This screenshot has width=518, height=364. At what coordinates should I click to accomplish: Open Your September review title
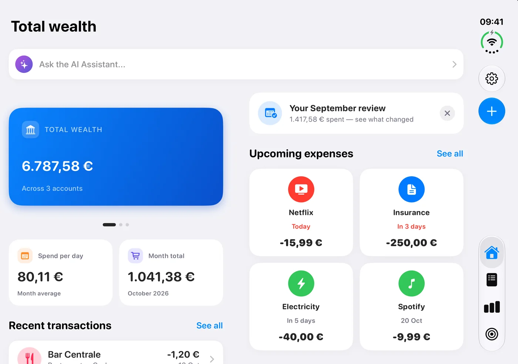pos(337,108)
